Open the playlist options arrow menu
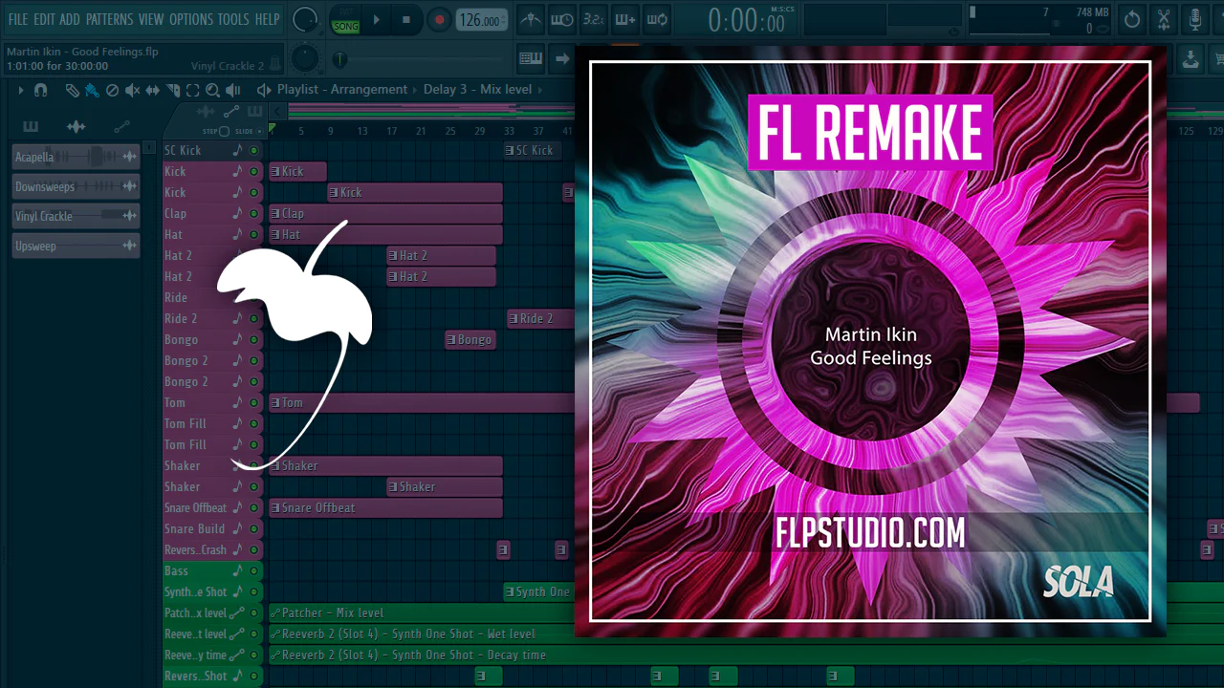 [x=20, y=90]
